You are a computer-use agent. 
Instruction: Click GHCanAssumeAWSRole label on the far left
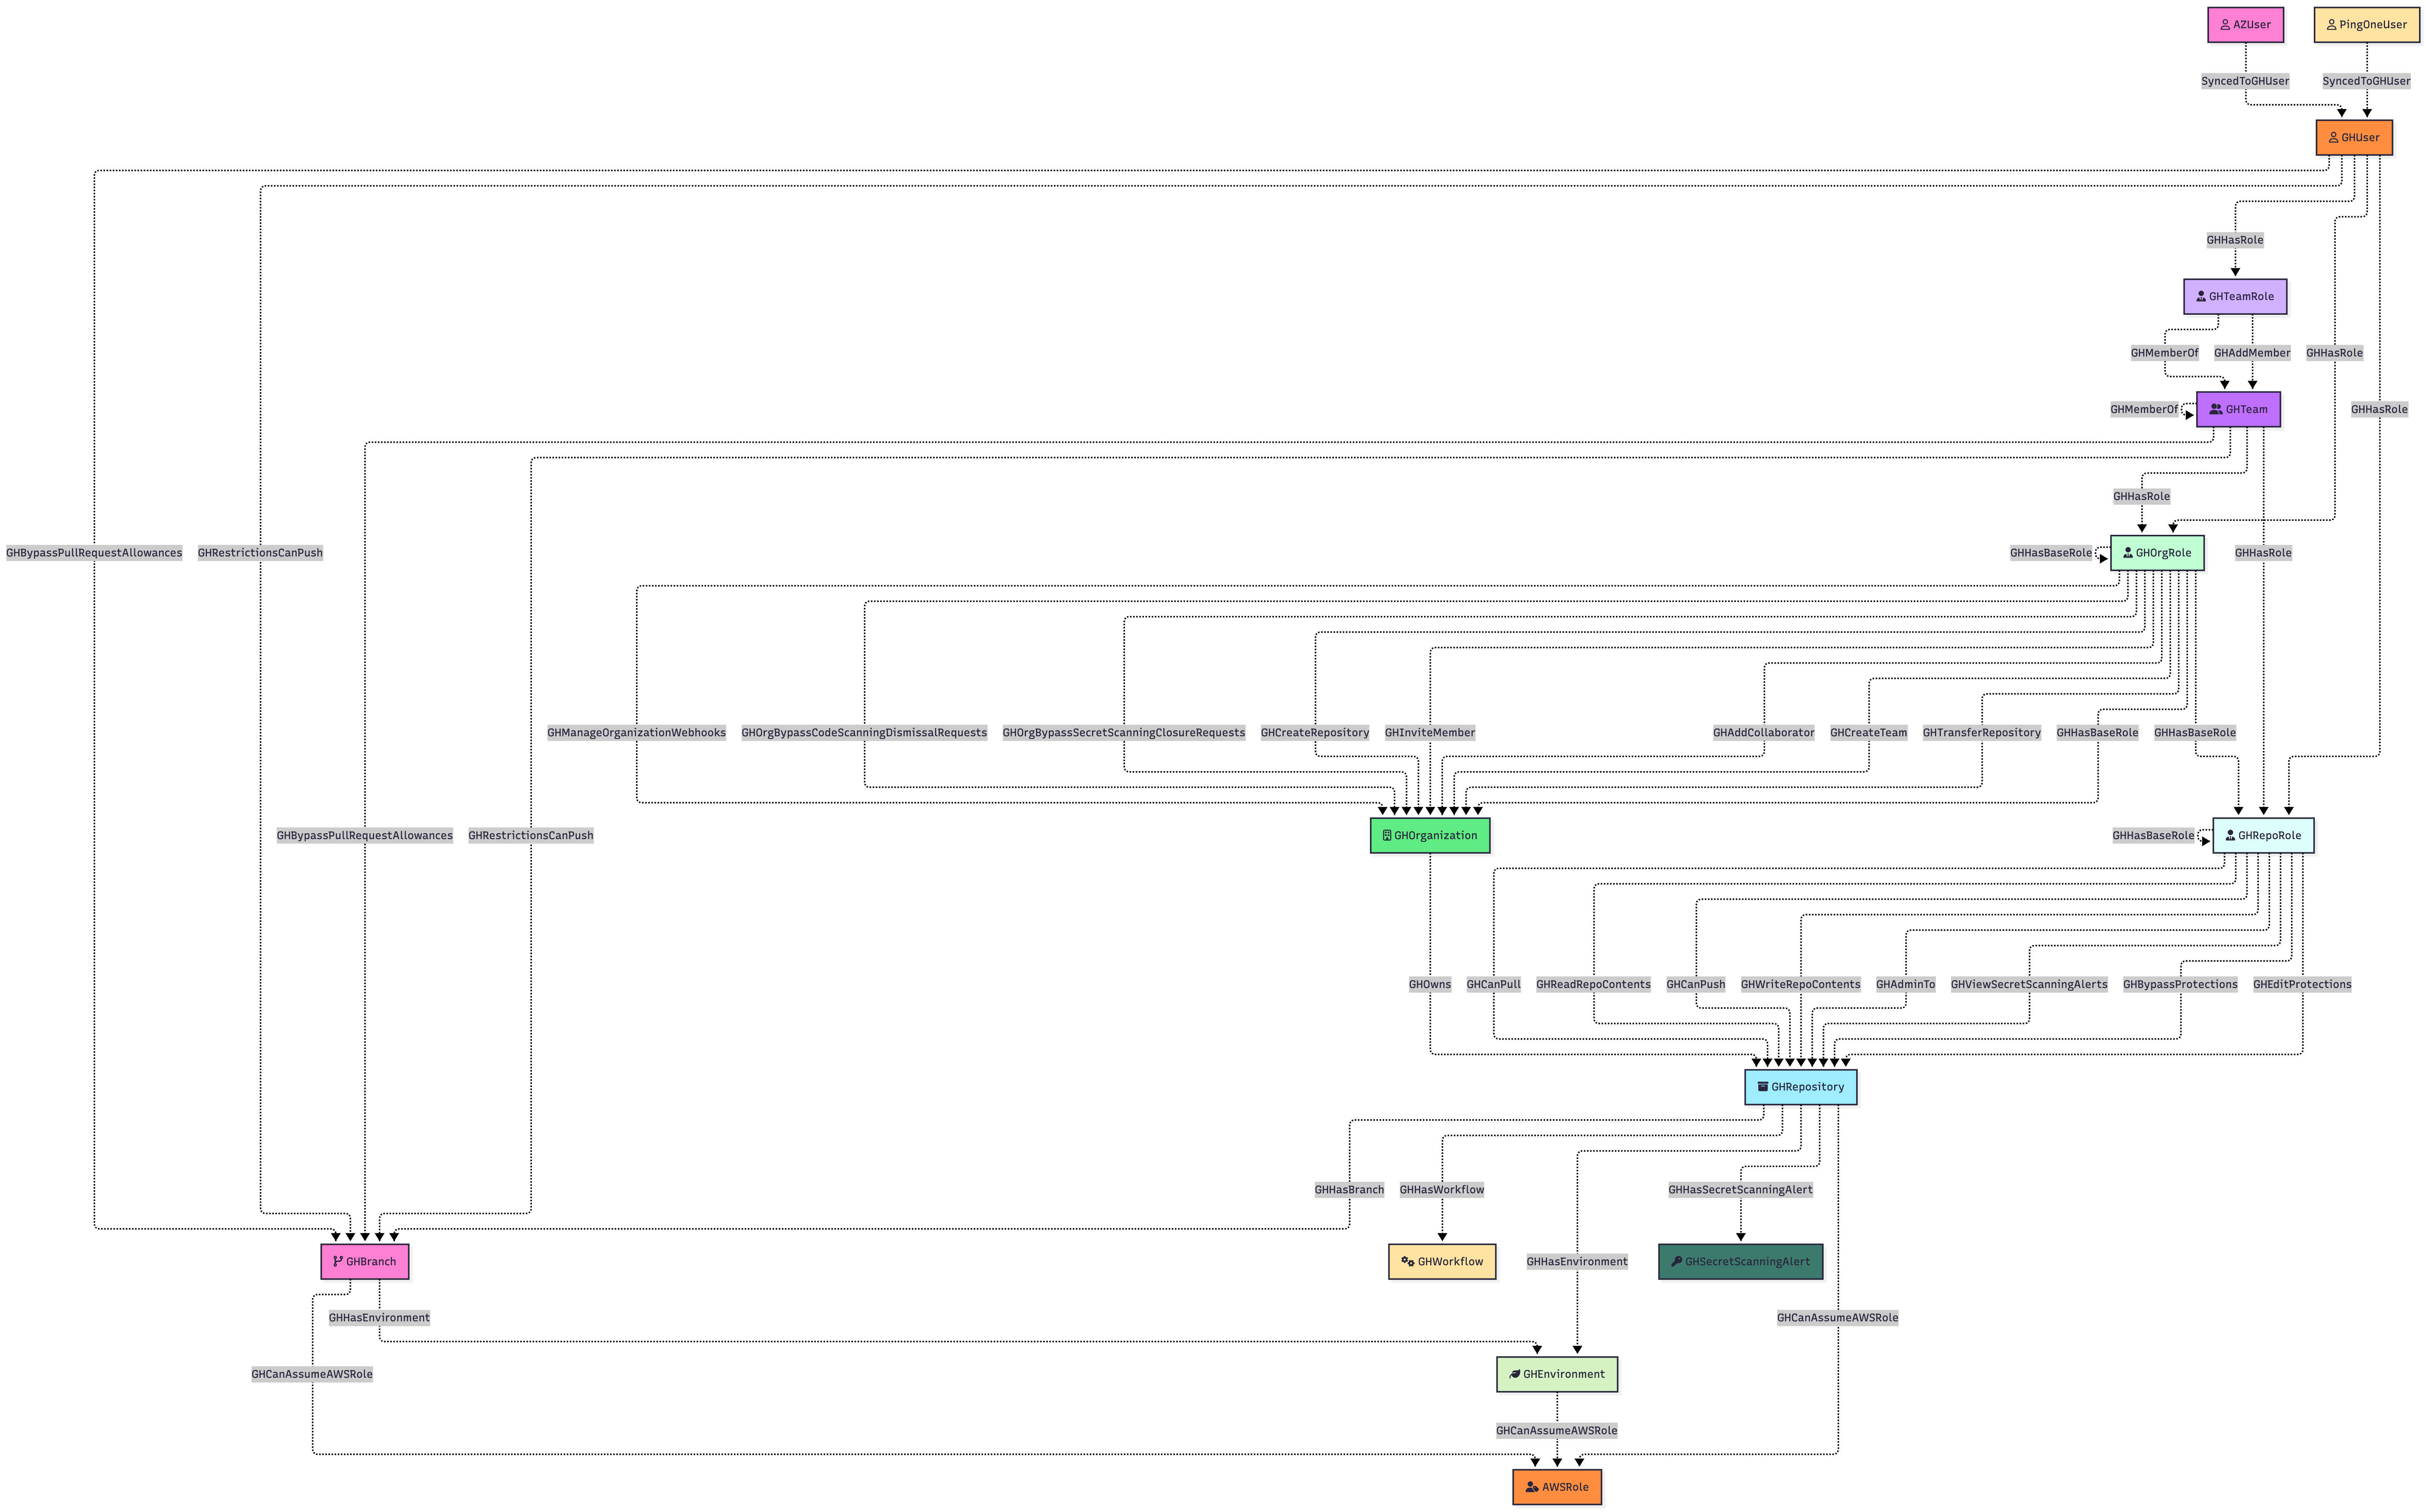click(312, 1375)
